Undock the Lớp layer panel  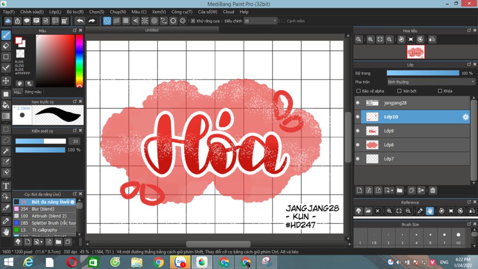[x=469, y=64]
